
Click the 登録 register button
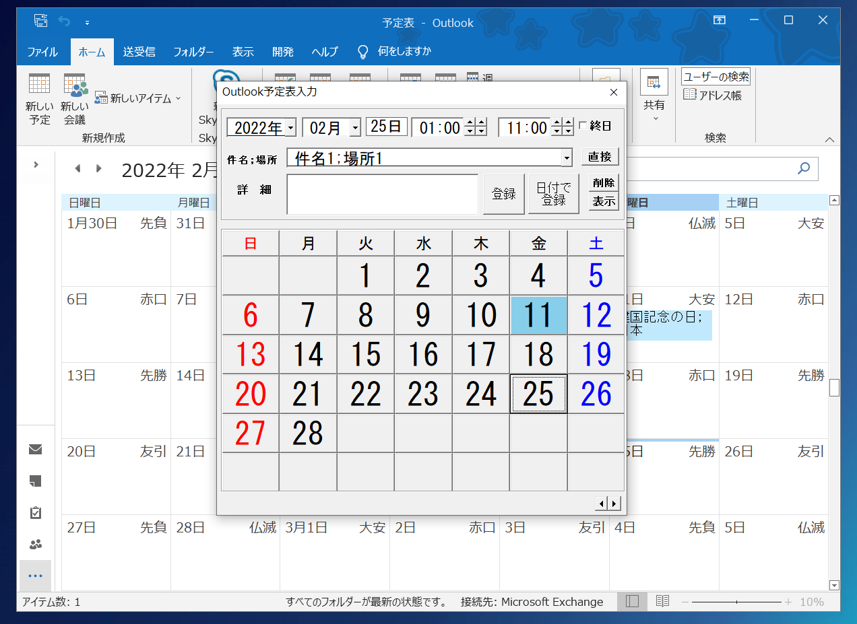[503, 194]
